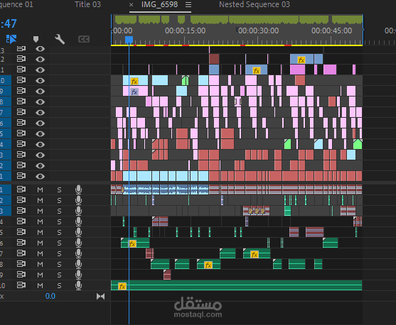Screen dimensions: 396x325
Task: Toggle insert sequences as nests button
Action: tap(11, 39)
